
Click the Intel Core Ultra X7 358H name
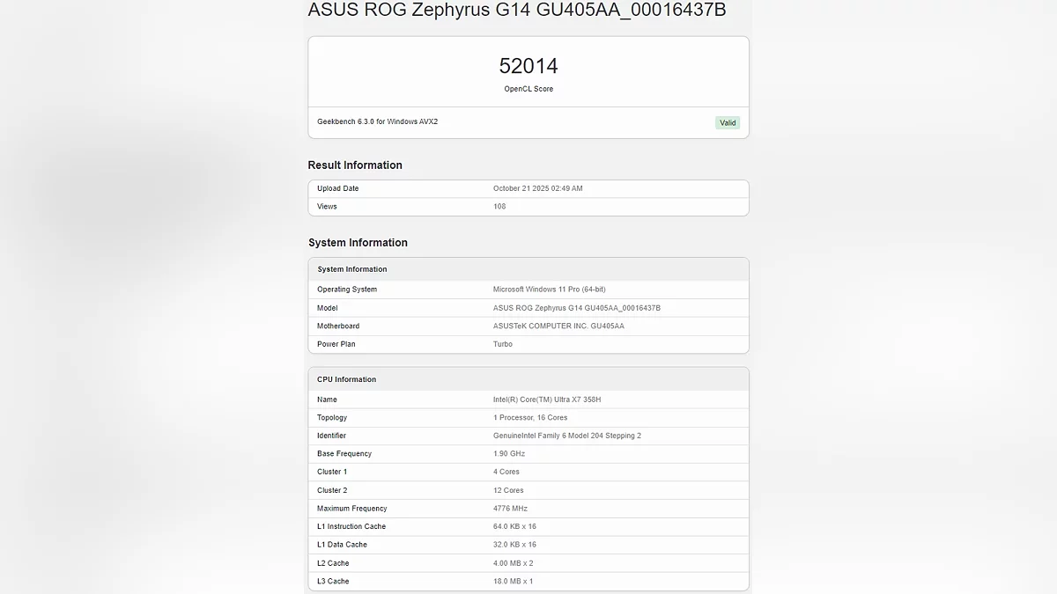[547, 400]
